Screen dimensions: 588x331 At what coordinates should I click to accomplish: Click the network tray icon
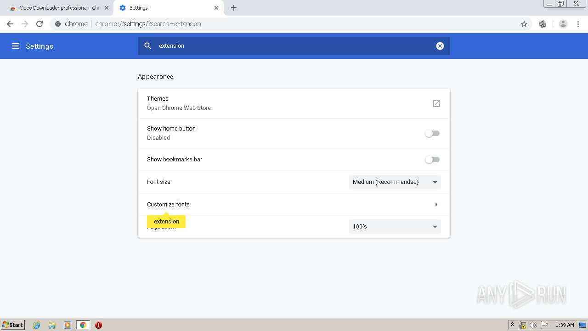point(522,325)
